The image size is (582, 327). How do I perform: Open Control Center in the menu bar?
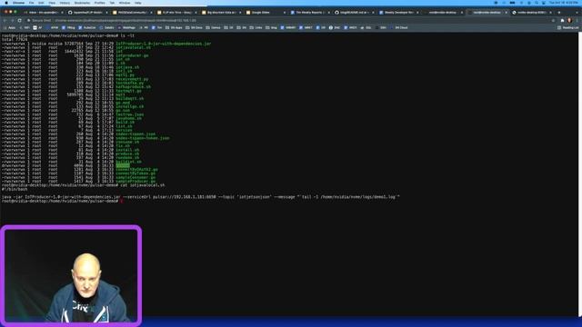[544, 3]
